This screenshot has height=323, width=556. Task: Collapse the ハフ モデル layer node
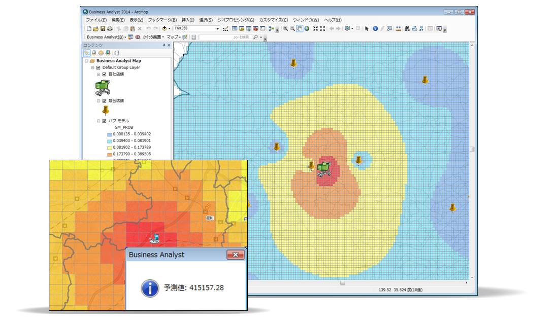(x=99, y=121)
